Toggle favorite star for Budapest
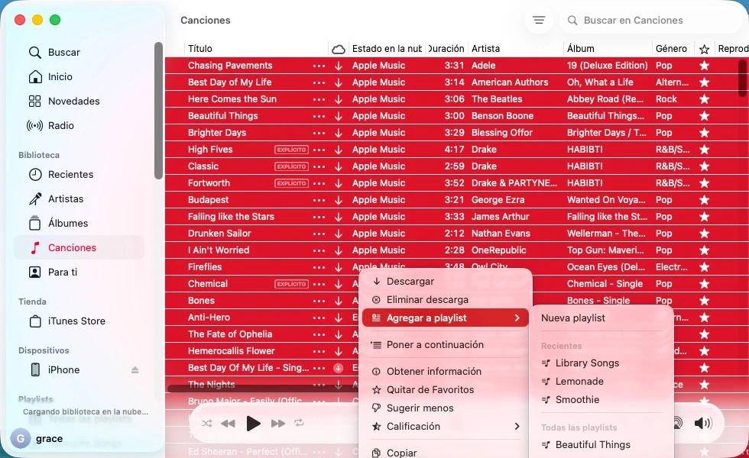 (x=704, y=200)
